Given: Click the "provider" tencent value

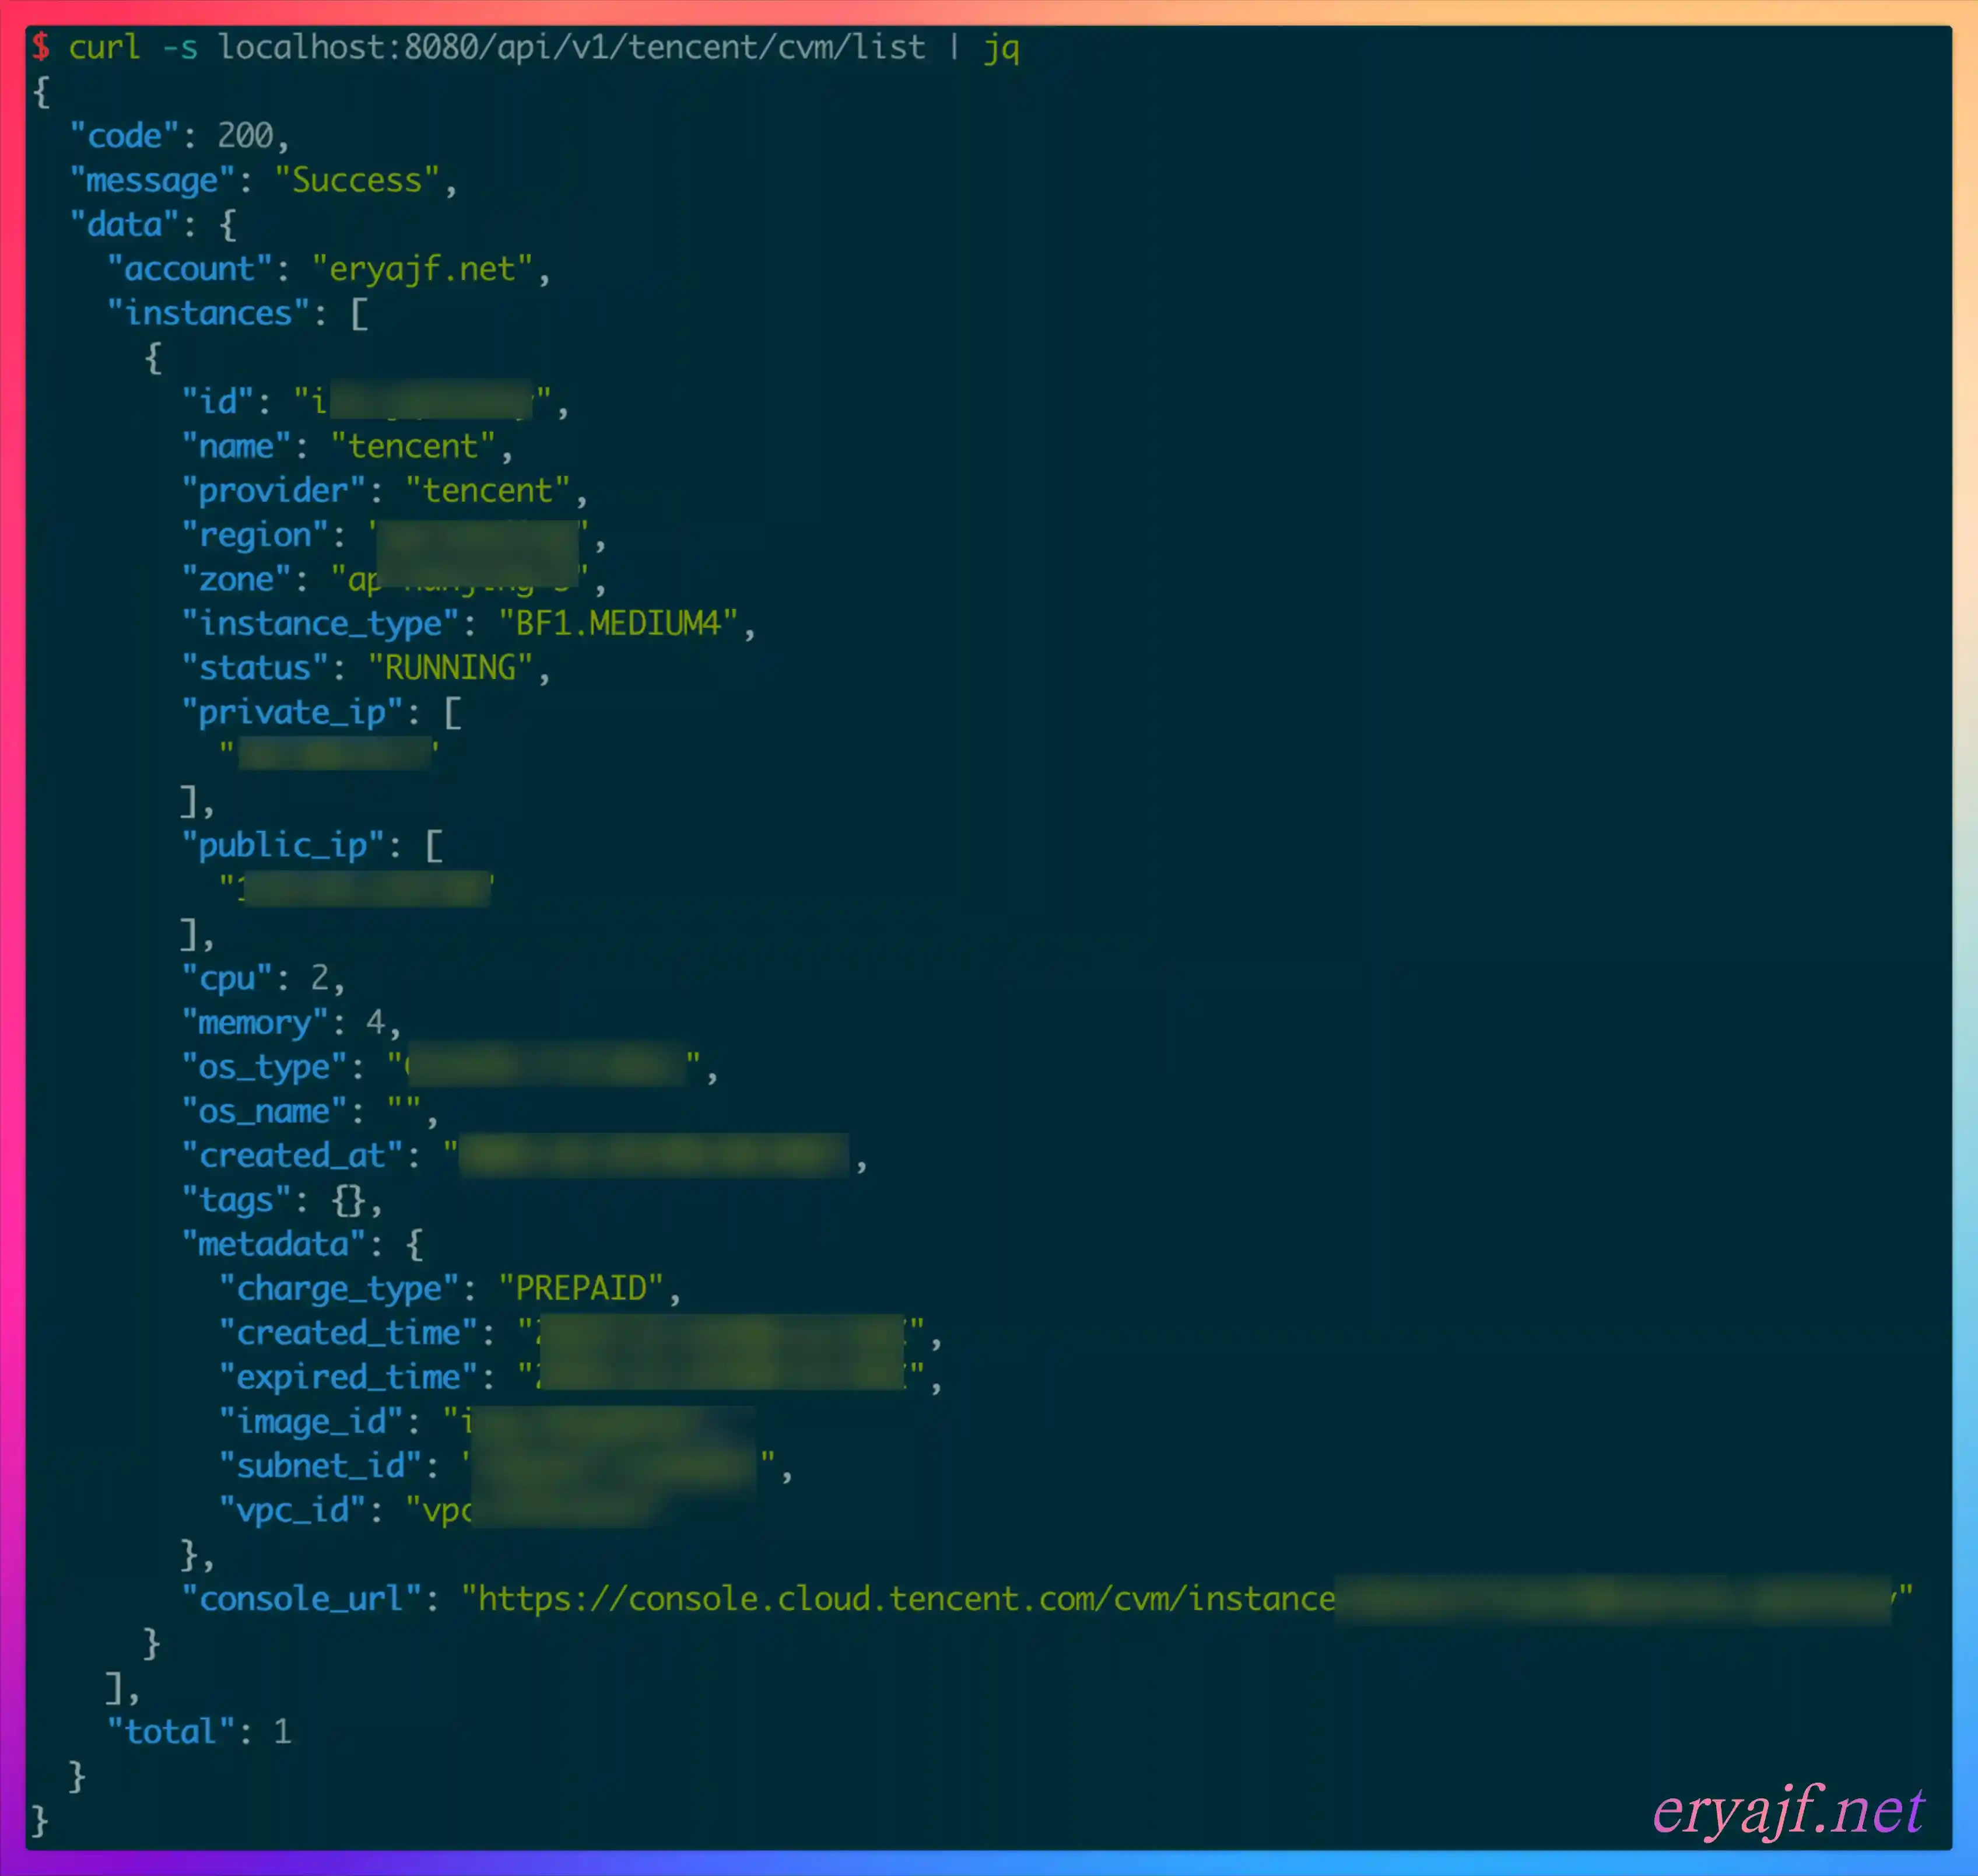Looking at the screenshot, I should 487,490.
